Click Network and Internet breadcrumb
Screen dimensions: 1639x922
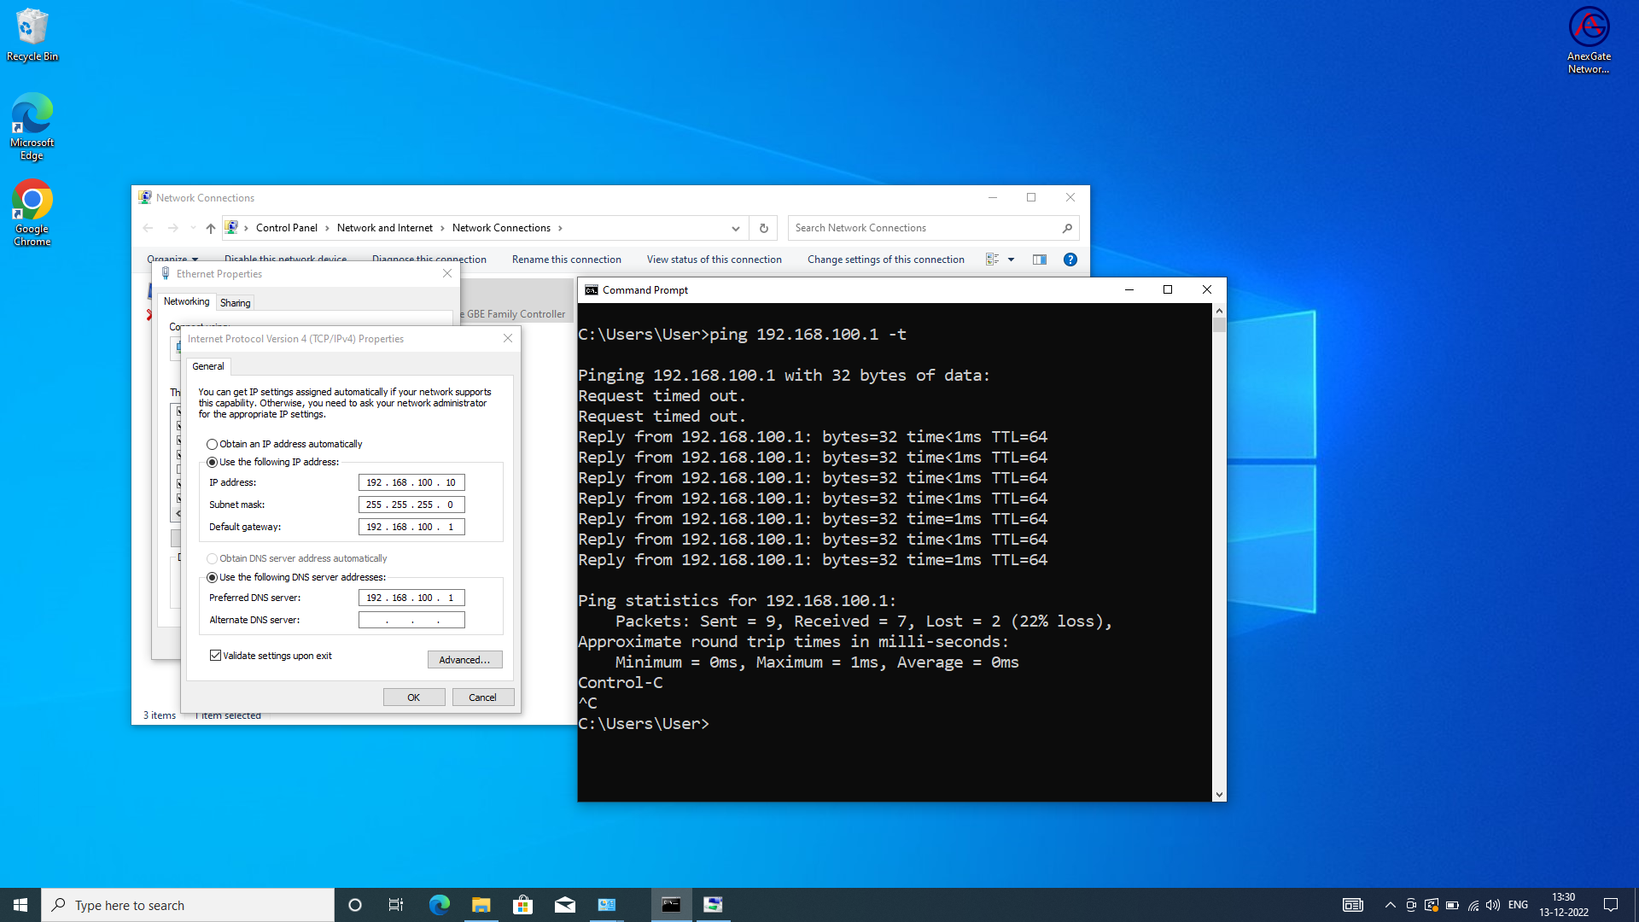pyautogui.click(x=384, y=228)
